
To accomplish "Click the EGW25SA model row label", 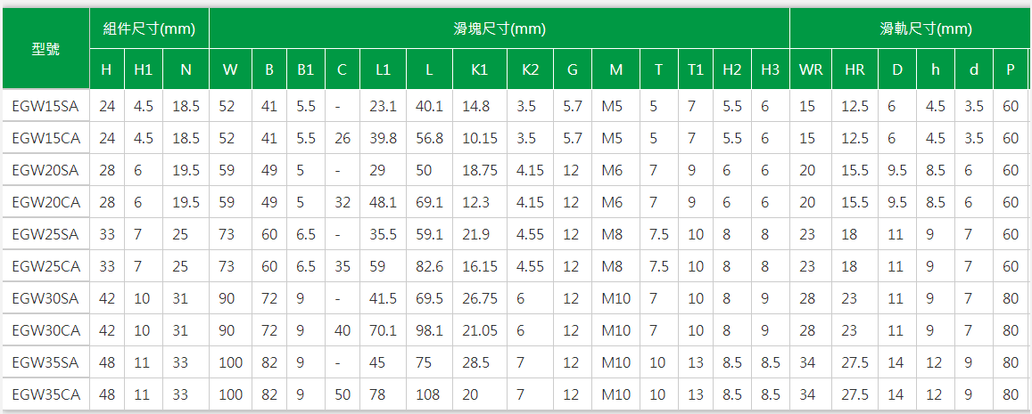I will pyautogui.click(x=45, y=234).
